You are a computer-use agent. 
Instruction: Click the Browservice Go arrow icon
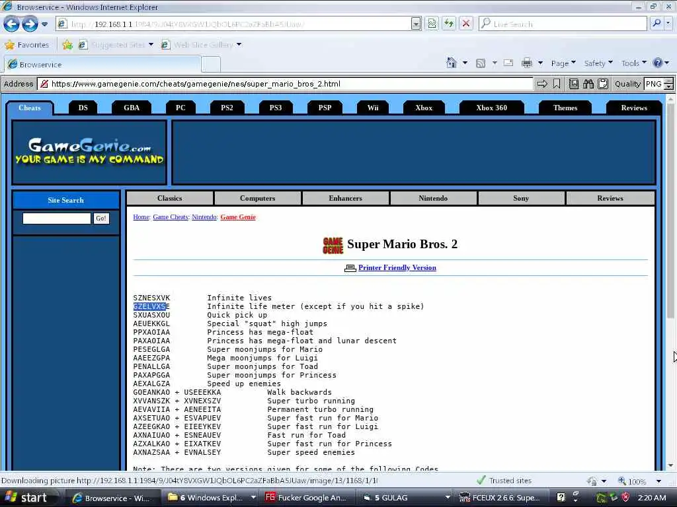click(542, 84)
